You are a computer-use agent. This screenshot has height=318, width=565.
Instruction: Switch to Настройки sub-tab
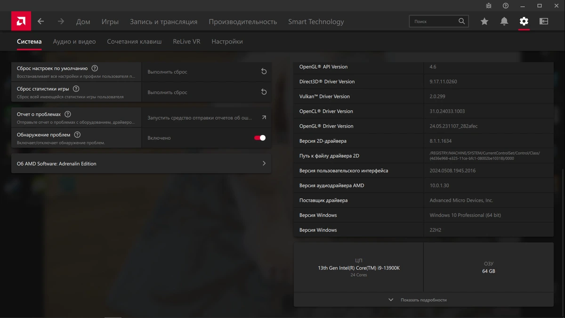(x=227, y=41)
